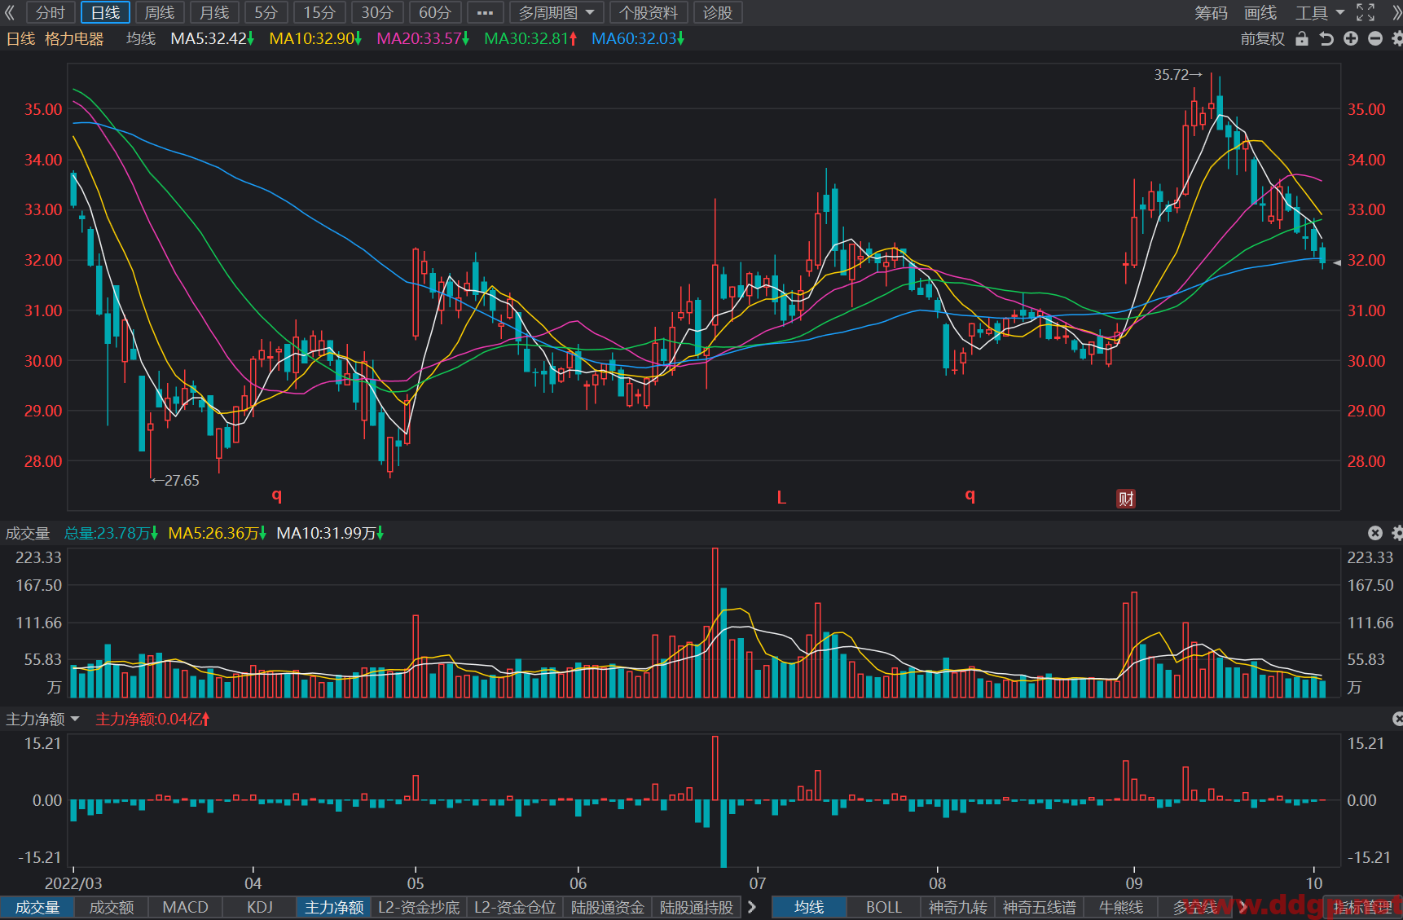The image size is (1403, 920).
Task: Select 均线 main indicator tab
Action: click(x=809, y=907)
